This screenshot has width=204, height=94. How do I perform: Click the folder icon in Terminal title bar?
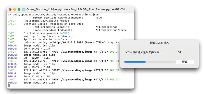pos(24,9)
